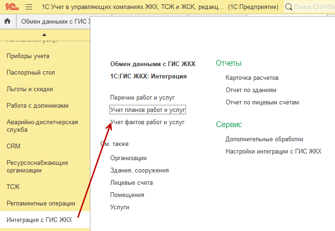
Task: Open Настройки интеграции с ГИС ЖКХ
Action: (x=273, y=152)
